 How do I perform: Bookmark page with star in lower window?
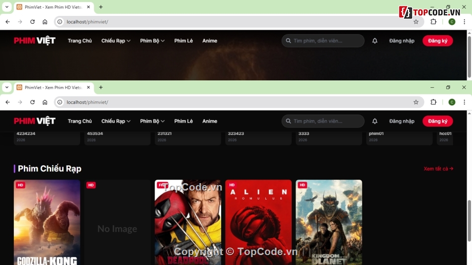coord(416,102)
